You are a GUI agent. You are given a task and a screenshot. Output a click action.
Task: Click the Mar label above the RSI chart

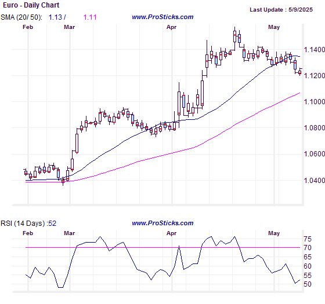69,233
